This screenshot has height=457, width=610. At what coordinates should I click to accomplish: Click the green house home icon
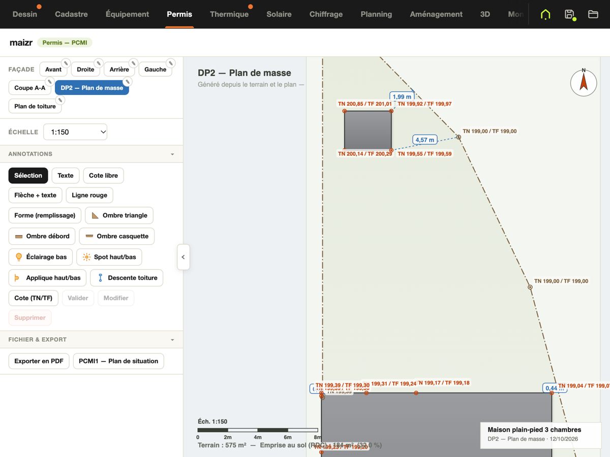(x=545, y=14)
